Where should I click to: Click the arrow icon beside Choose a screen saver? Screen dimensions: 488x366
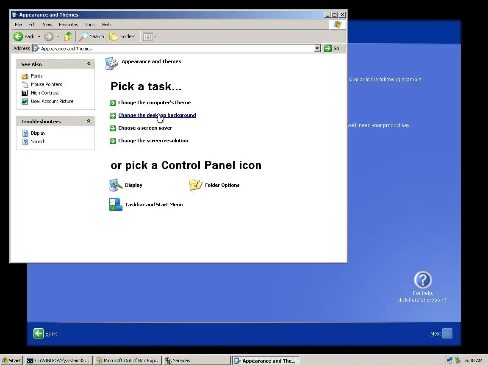point(113,128)
